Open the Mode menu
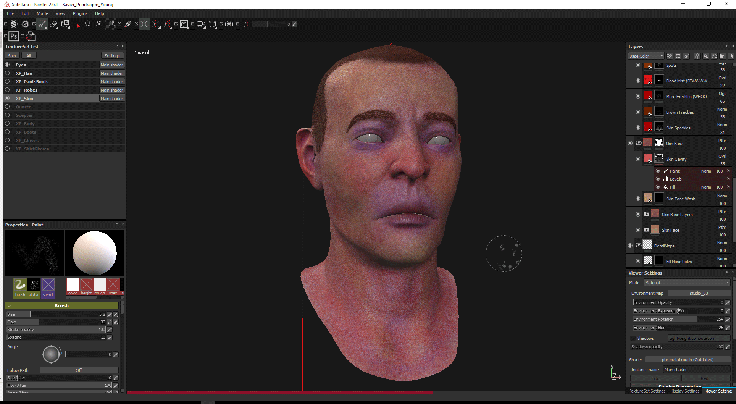Viewport: 736px width, 404px height. (42, 13)
